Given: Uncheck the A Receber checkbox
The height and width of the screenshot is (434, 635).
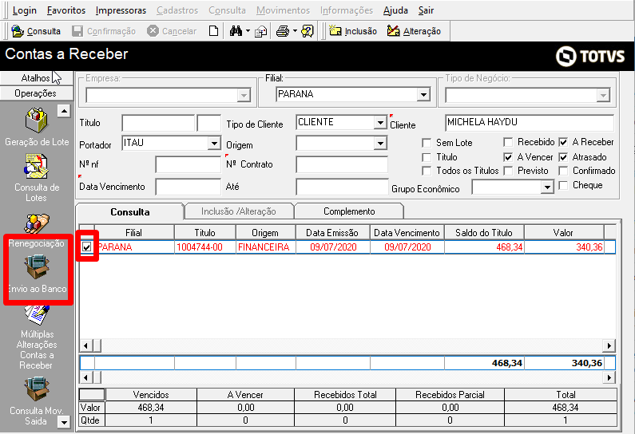Looking at the screenshot, I should 563,142.
